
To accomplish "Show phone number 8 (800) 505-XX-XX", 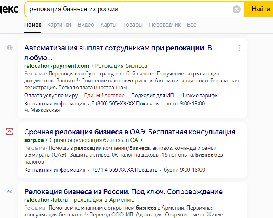I will (125, 103).
